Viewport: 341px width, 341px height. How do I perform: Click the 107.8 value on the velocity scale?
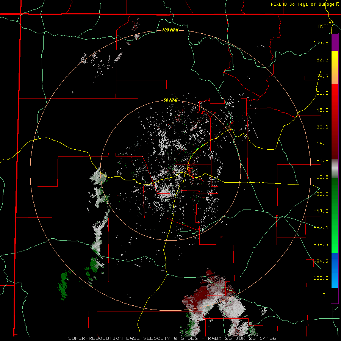(x=321, y=42)
